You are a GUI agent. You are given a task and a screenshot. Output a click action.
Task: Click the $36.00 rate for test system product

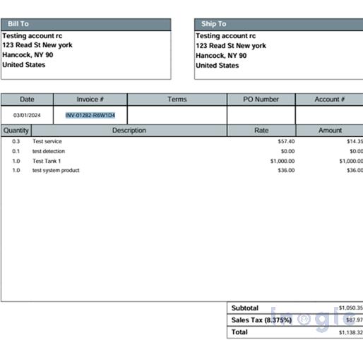click(x=286, y=170)
